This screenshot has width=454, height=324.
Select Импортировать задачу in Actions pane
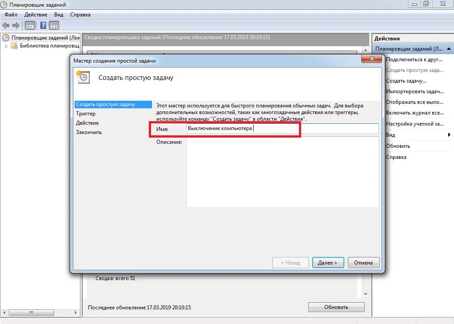(414, 91)
